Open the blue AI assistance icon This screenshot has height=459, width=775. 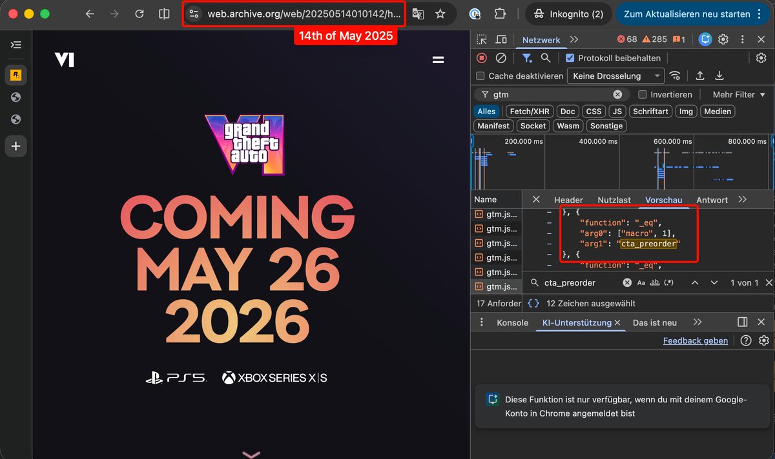706,39
